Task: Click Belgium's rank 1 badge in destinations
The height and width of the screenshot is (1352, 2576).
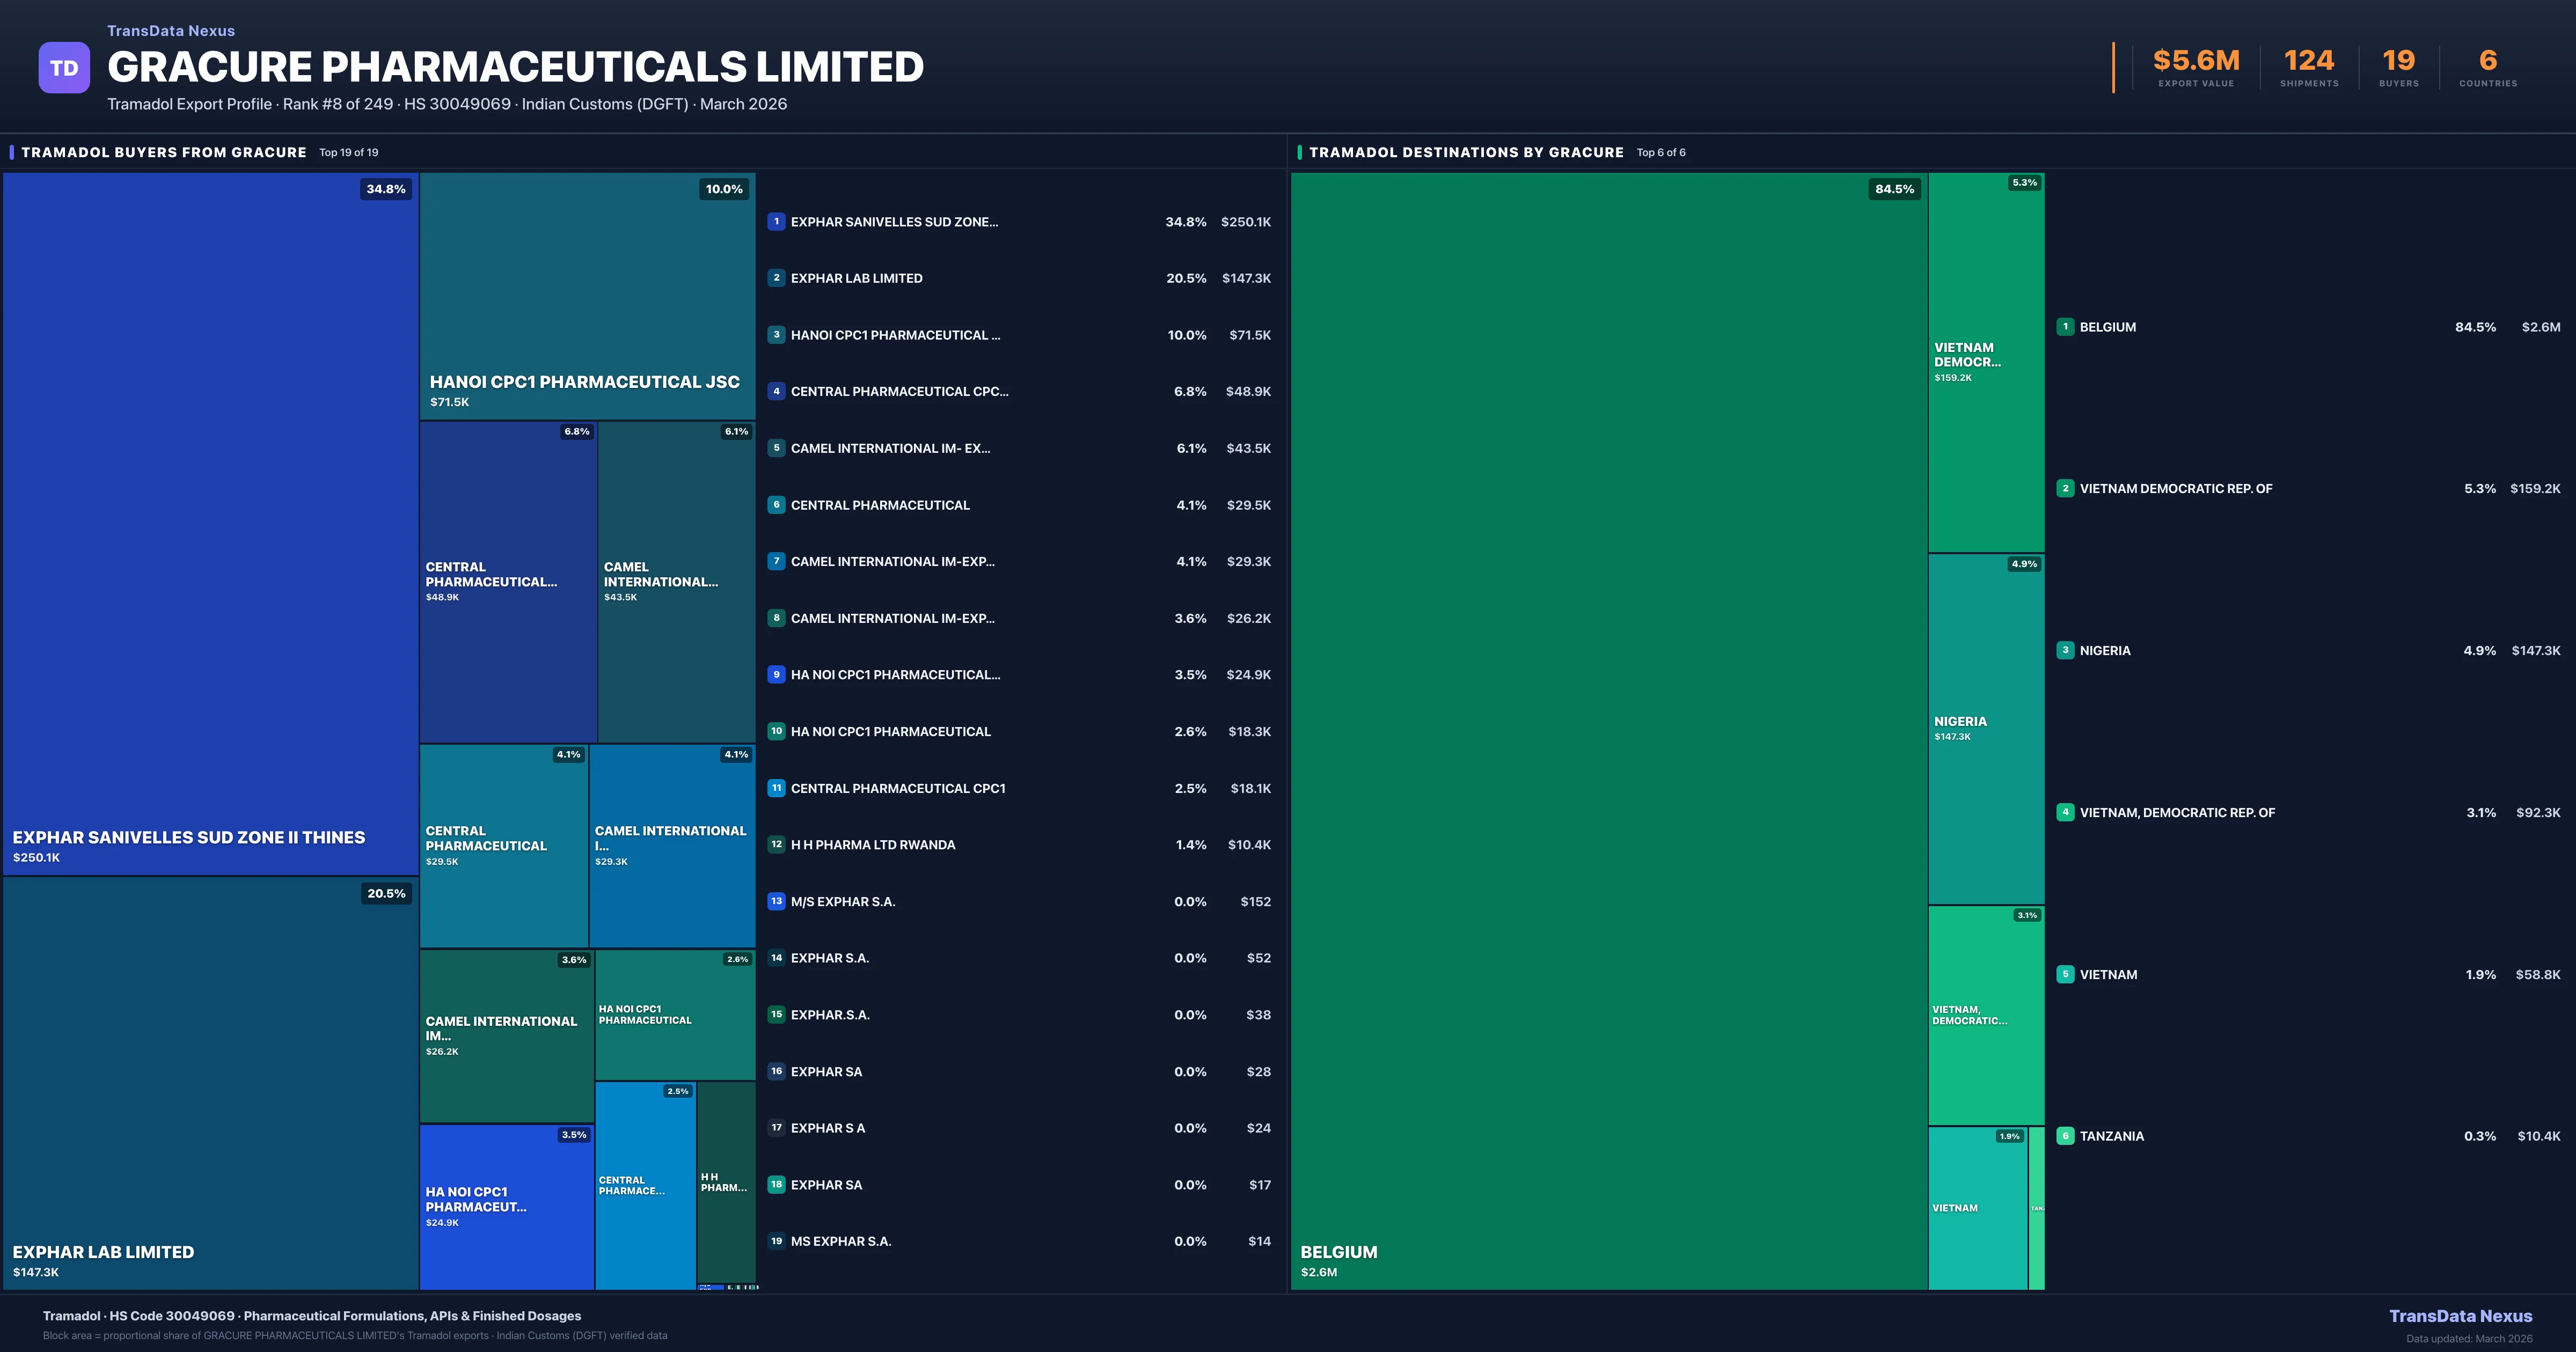Action: pos(2065,327)
